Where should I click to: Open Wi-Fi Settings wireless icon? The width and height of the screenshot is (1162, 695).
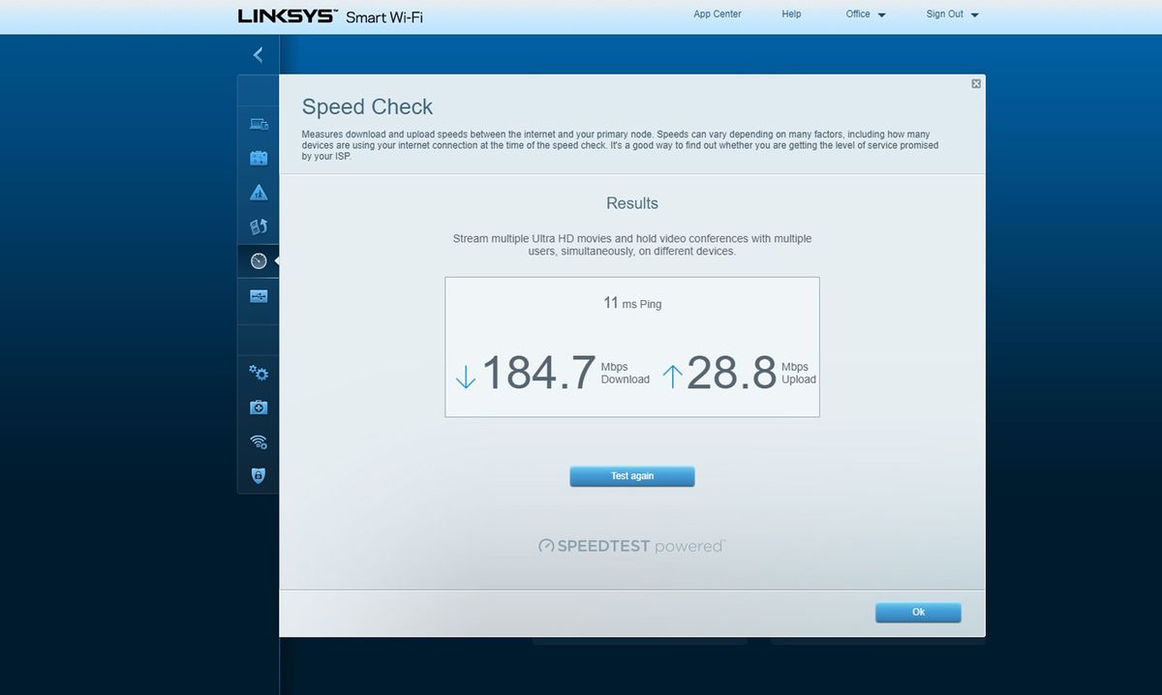click(259, 441)
